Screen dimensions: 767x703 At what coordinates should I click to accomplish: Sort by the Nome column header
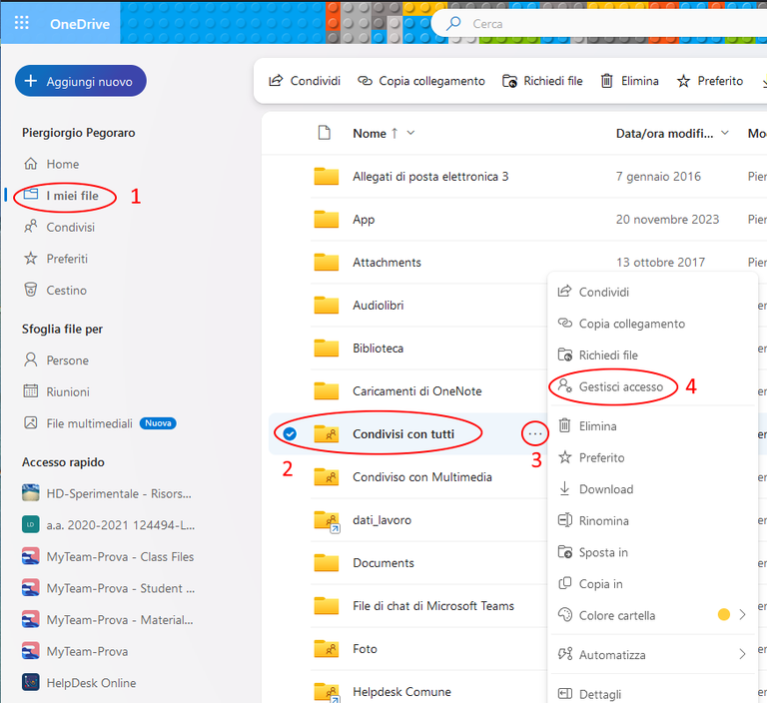coord(370,134)
